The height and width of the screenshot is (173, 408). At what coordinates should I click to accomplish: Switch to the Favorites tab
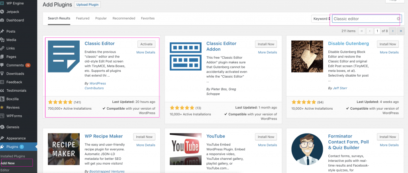pyautogui.click(x=148, y=18)
